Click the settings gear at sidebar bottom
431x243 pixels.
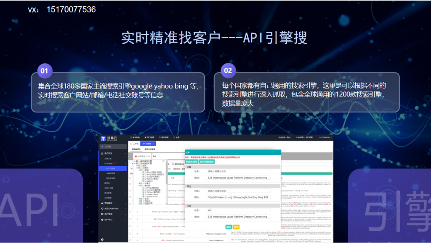(102, 239)
